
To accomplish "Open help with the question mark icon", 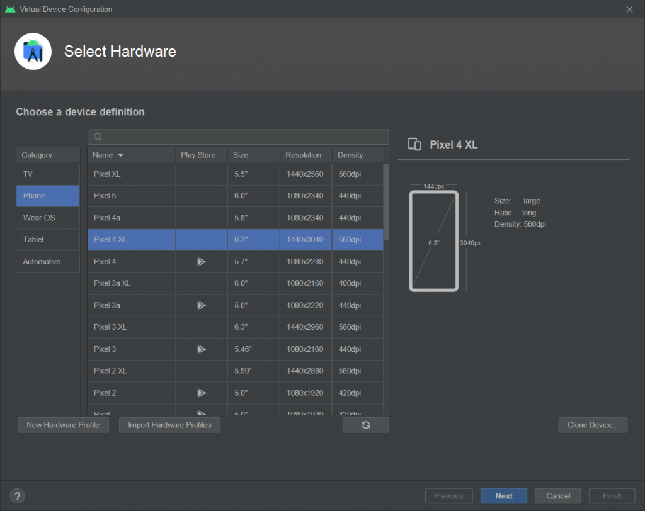I will [18, 496].
